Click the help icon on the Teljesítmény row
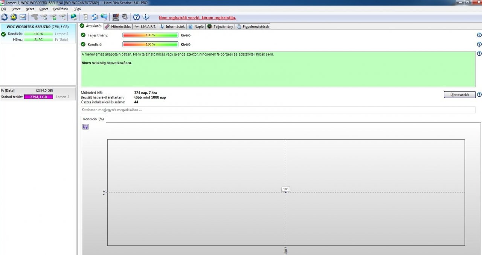 (479, 35)
